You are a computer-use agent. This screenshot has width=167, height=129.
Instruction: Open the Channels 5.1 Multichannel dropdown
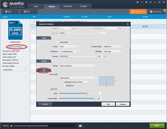tap(69, 52)
